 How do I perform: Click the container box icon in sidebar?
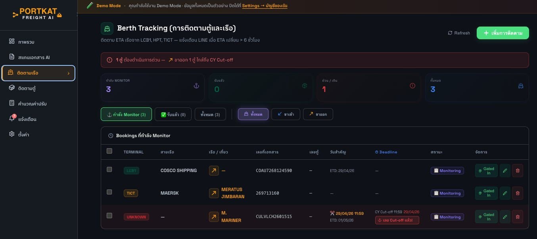(x=12, y=88)
